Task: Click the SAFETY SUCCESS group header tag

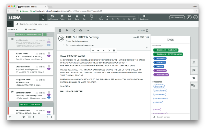Action: (28, 34)
